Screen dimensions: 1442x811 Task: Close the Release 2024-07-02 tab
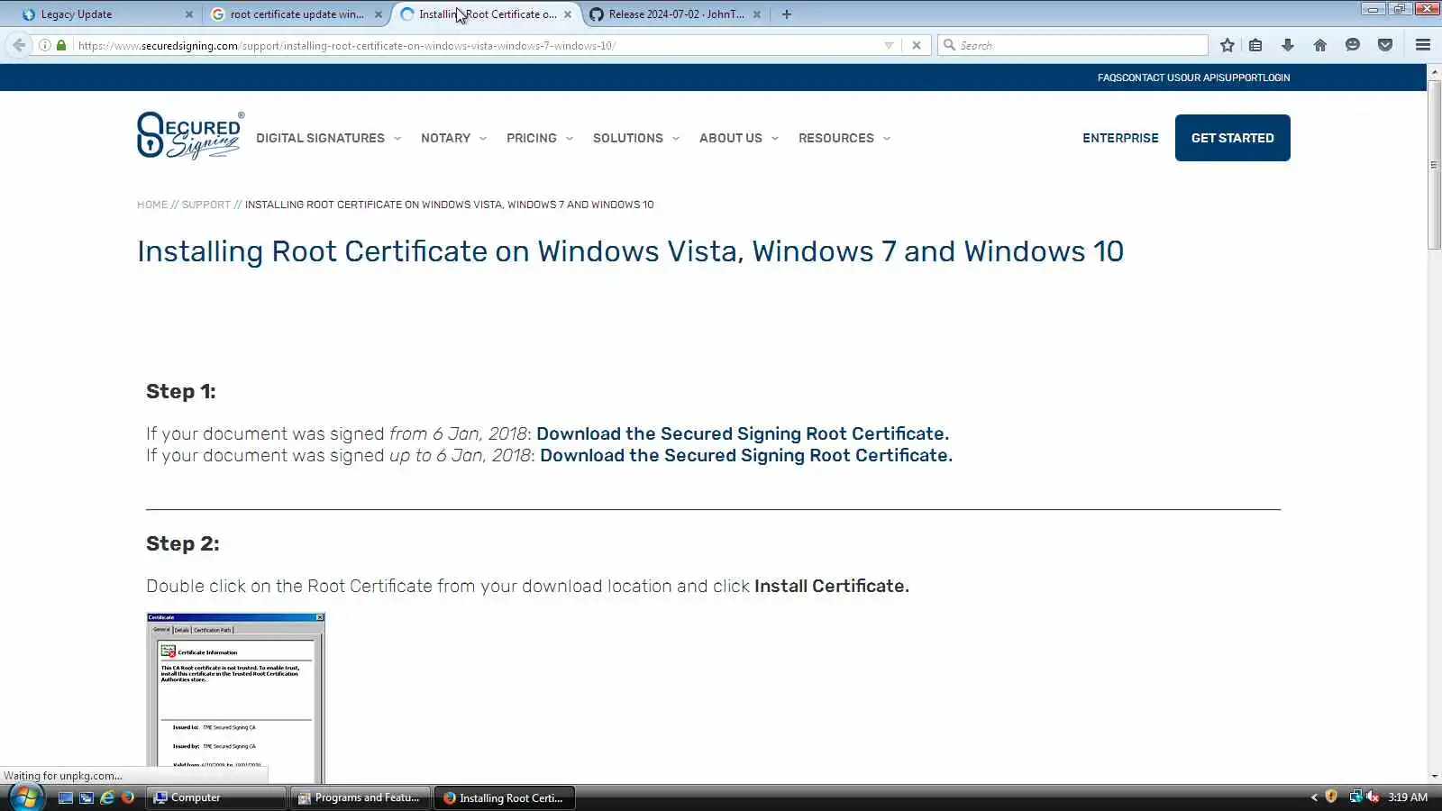tap(757, 14)
